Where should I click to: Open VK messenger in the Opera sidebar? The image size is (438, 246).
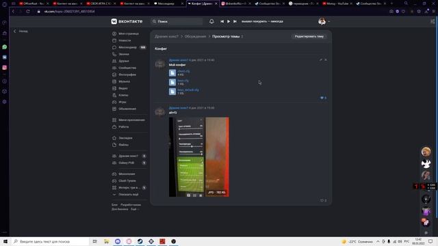(5, 57)
